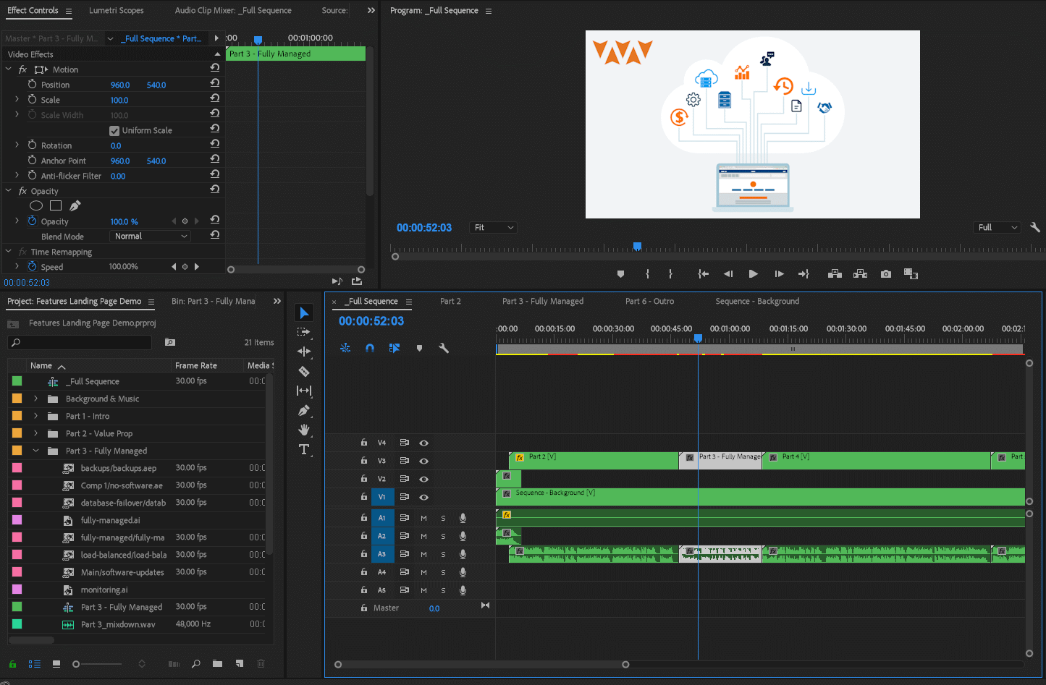Go to In point
The image size is (1046, 685).
703,274
